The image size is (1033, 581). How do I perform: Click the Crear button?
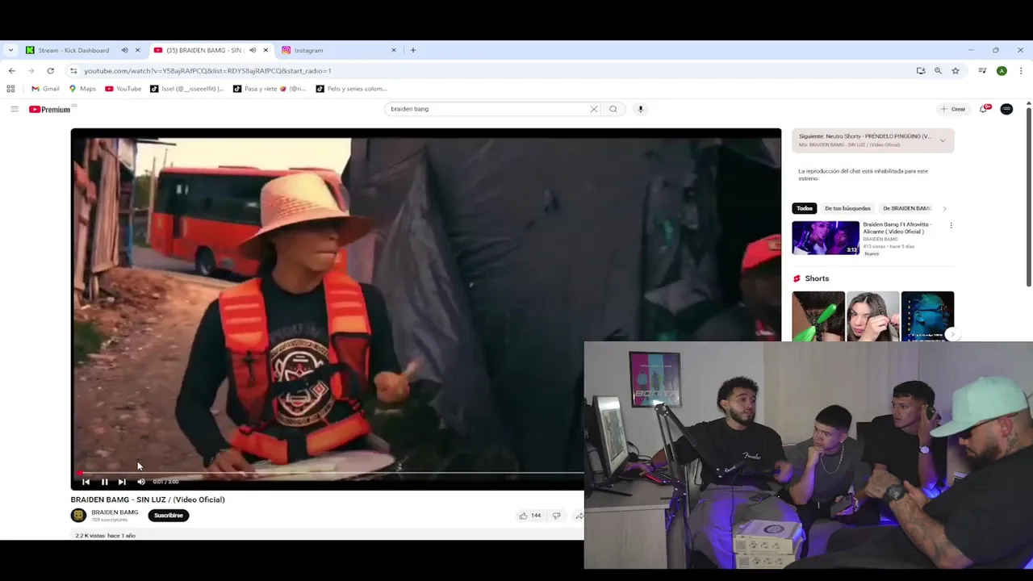[953, 109]
